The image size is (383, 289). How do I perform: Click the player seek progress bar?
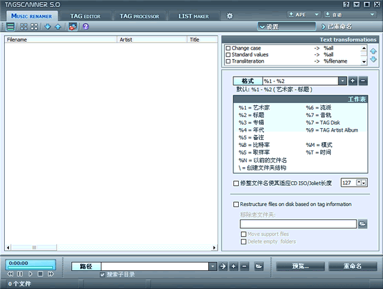point(30,267)
